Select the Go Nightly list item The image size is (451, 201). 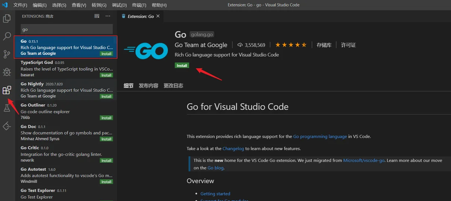[x=66, y=90]
